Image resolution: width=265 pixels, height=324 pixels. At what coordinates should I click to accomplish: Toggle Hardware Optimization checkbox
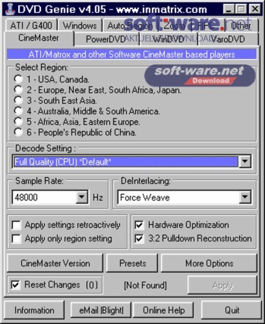(139, 225)
